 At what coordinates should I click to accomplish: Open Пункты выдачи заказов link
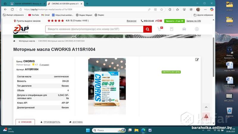[x=27, y=21]
